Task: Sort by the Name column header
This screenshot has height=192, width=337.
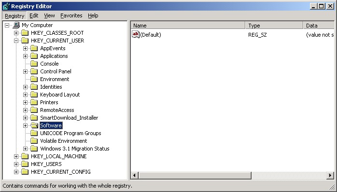Action: click(x=188, y=26)
